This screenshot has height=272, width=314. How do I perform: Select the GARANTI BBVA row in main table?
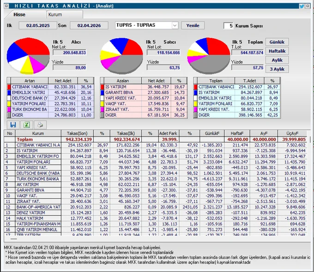[x=155, y=190]
